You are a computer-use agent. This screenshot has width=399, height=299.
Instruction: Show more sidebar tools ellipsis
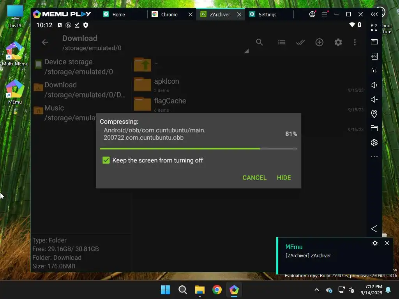[x=374, y=157]
